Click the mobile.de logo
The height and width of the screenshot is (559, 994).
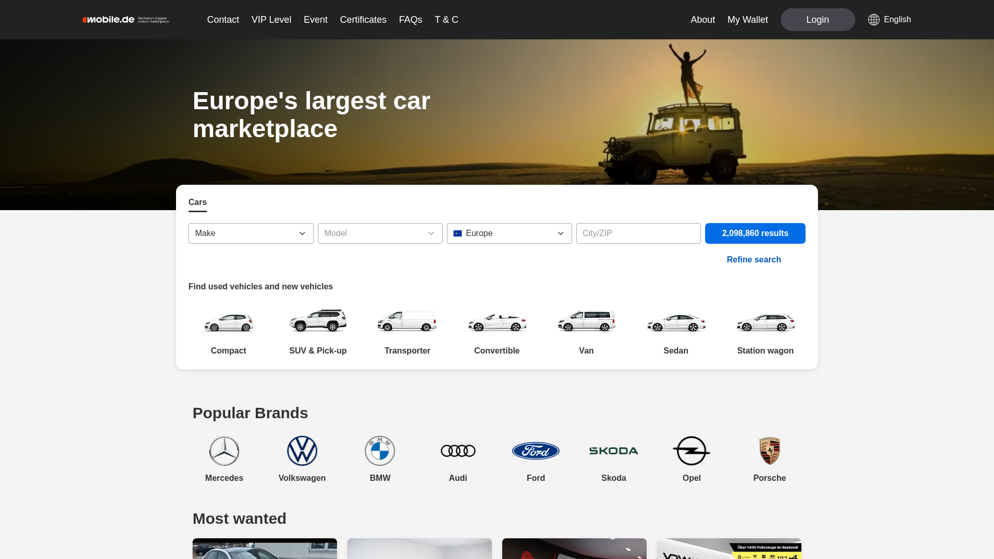click(x=126, y=20)
